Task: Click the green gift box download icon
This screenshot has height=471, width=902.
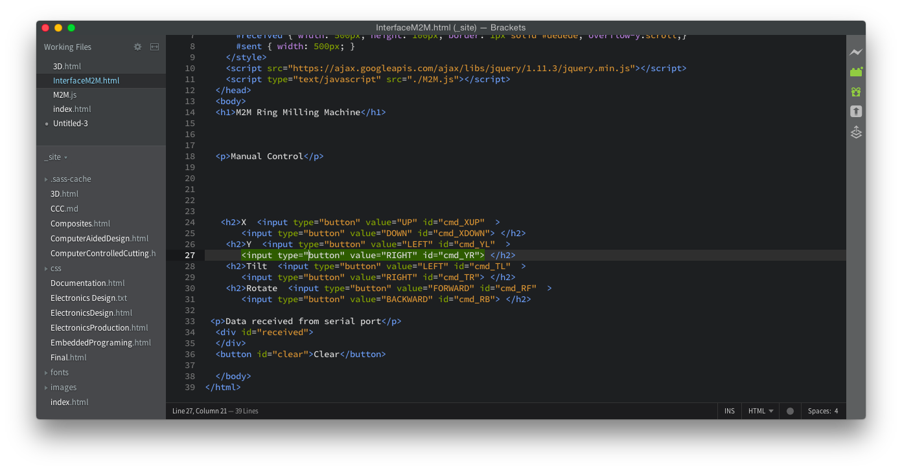Action: (856, 92)
